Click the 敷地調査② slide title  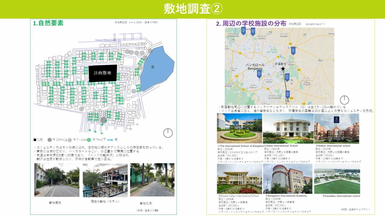click(x=192, y=9)
